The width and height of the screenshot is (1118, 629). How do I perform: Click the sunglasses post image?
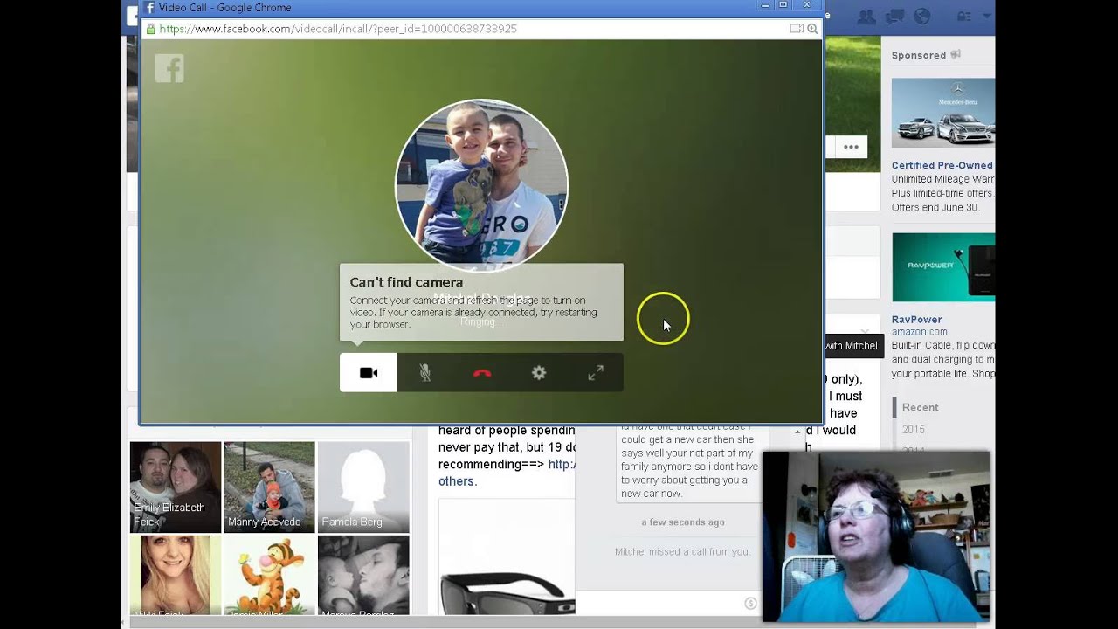[507, 557]
